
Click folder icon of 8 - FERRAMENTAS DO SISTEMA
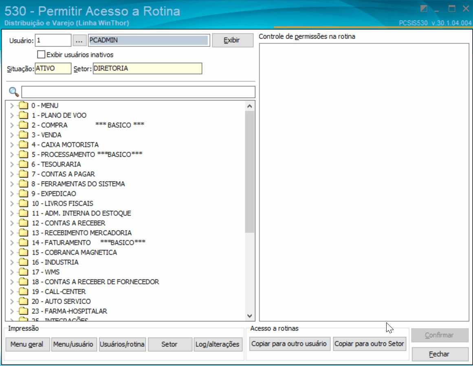[24, 184]
